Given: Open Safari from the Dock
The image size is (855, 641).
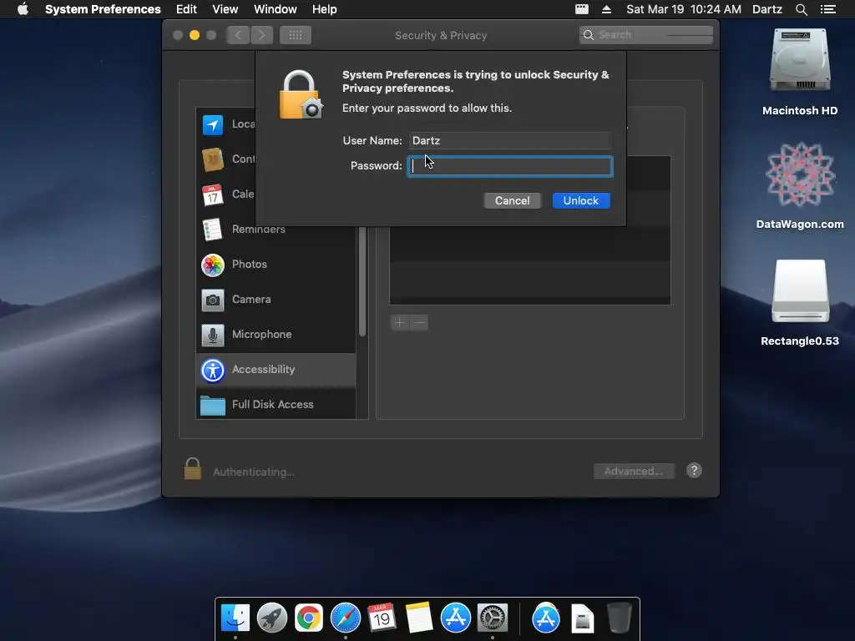Looking at the screenshot, I should [346, 618].
